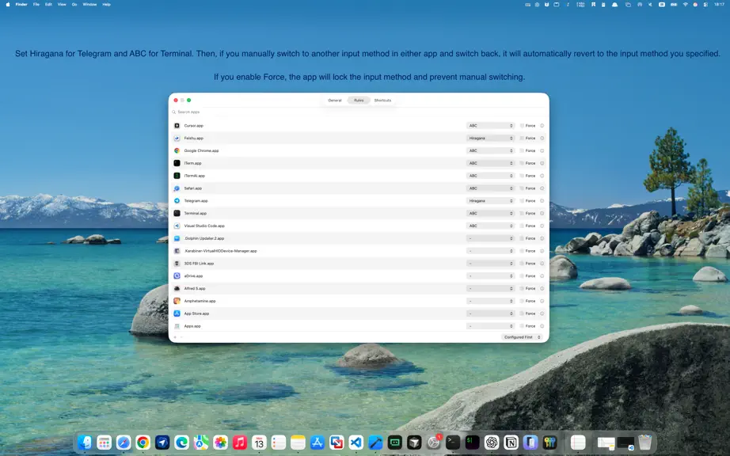
Task: Click the Search Apps field
Action: coord(359,112)
